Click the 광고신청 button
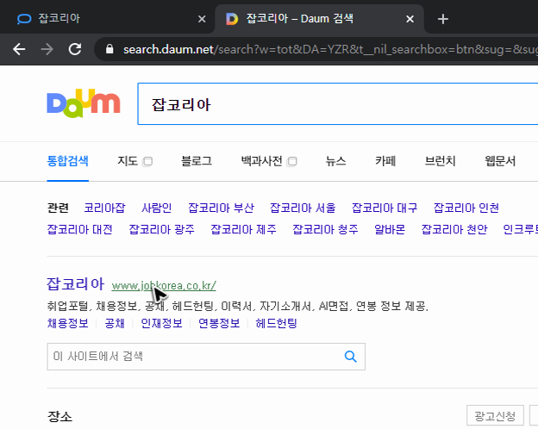The width and height of the screenshot is (538, 429). [x=495, y=416]
